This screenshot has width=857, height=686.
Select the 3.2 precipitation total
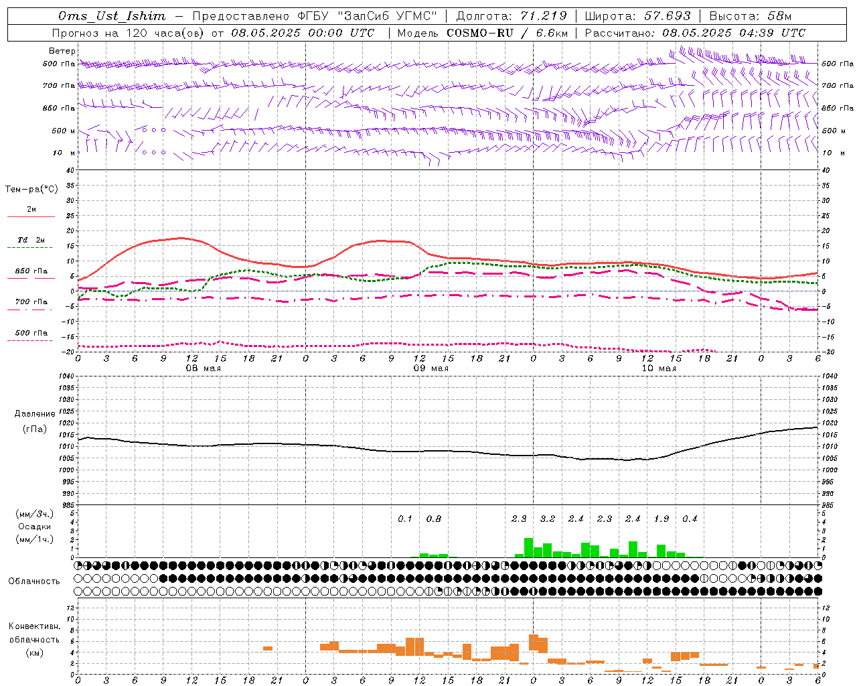(x=547, y=519)
